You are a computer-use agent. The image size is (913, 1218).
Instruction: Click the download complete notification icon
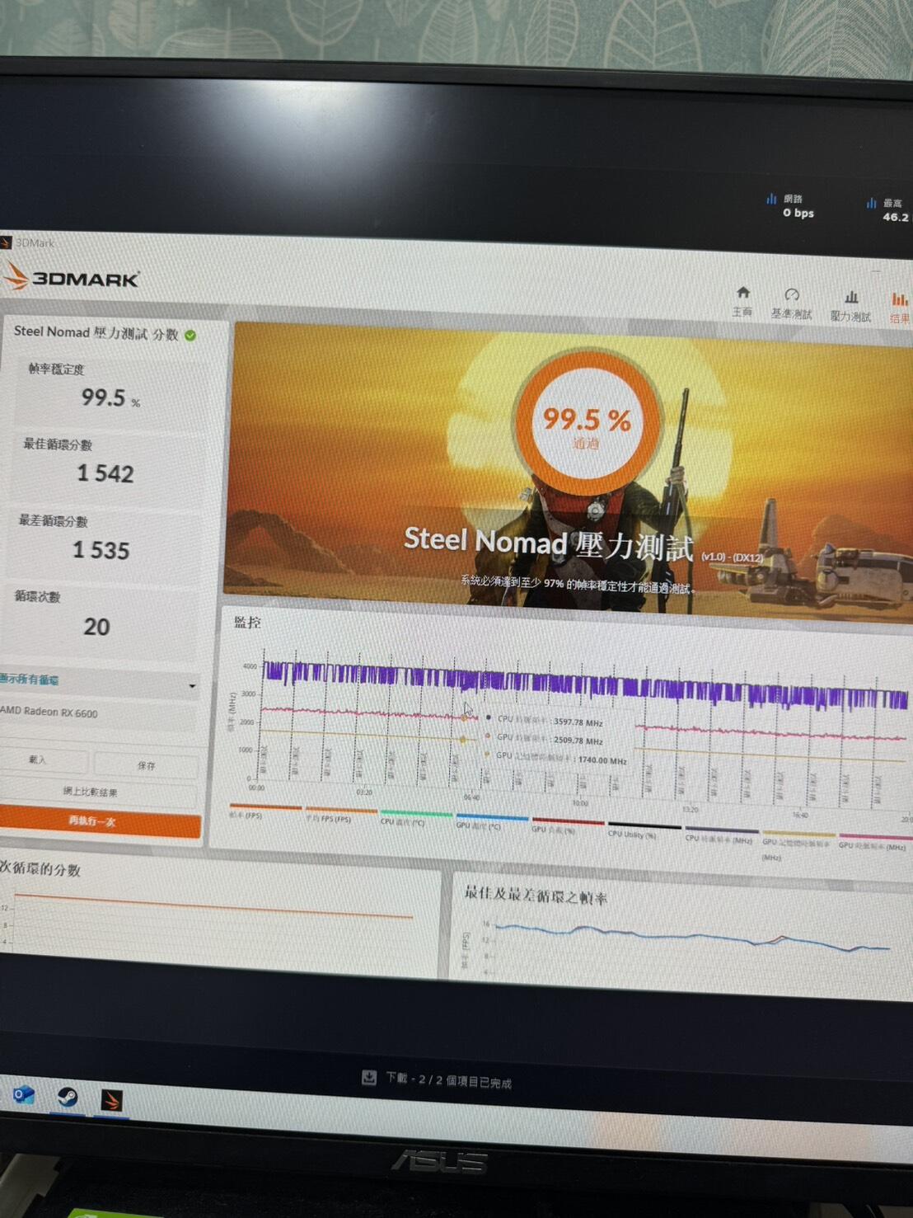click(369, 1077)
